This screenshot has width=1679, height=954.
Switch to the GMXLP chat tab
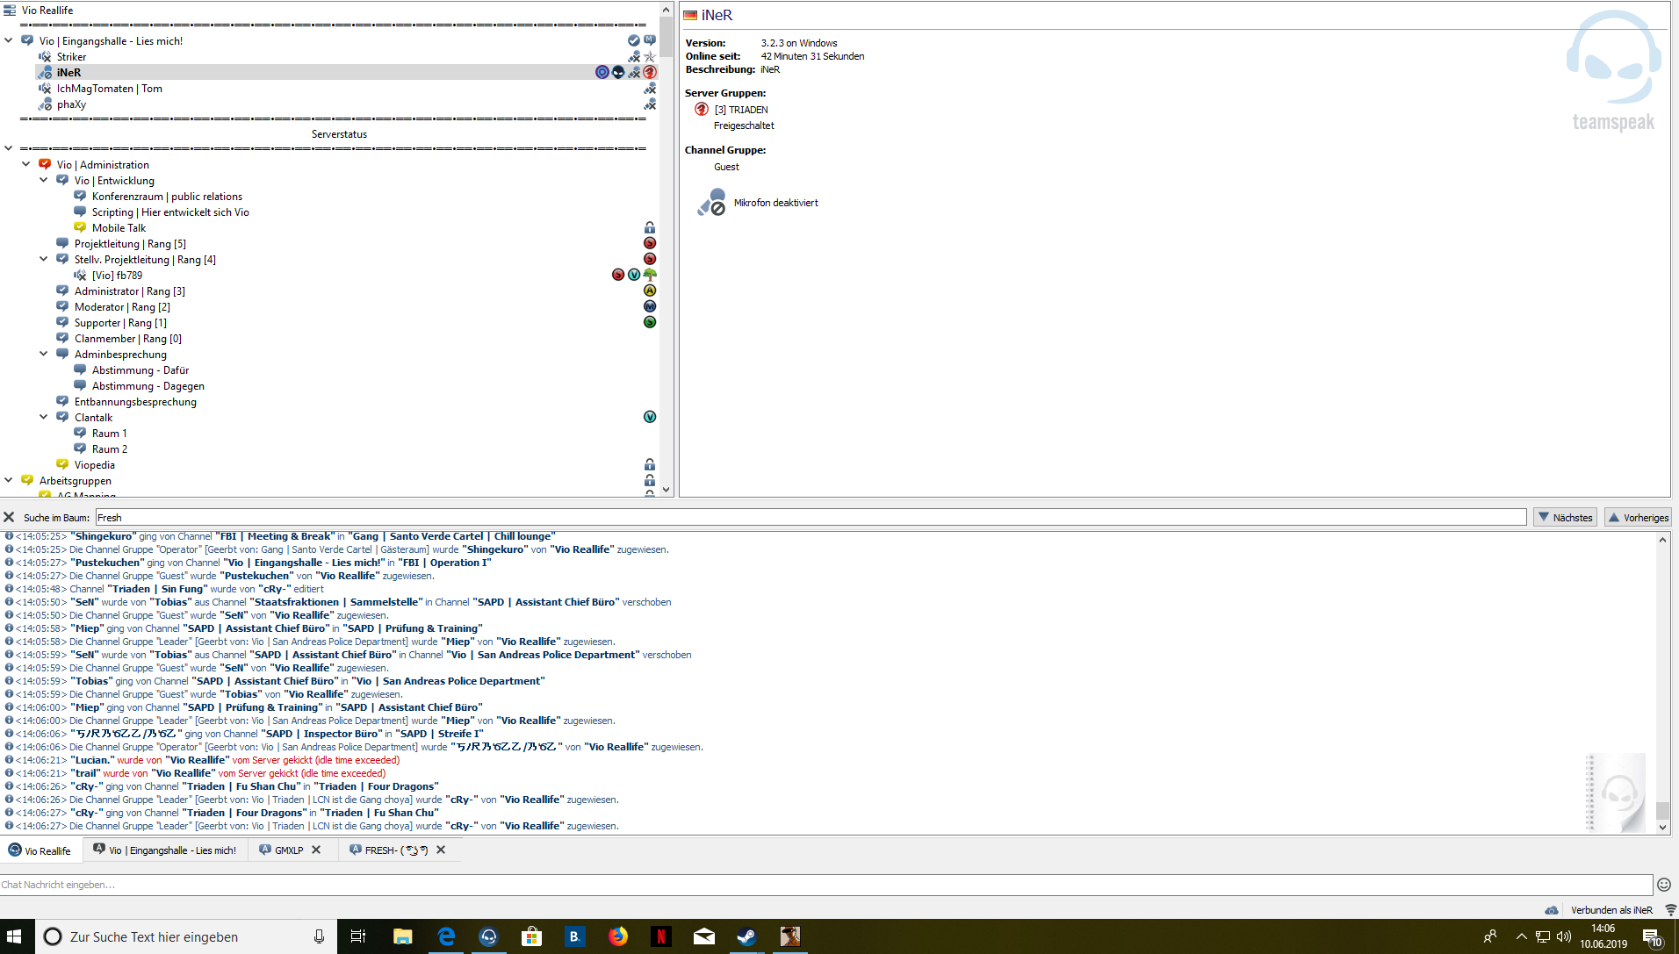coord(282,850)
